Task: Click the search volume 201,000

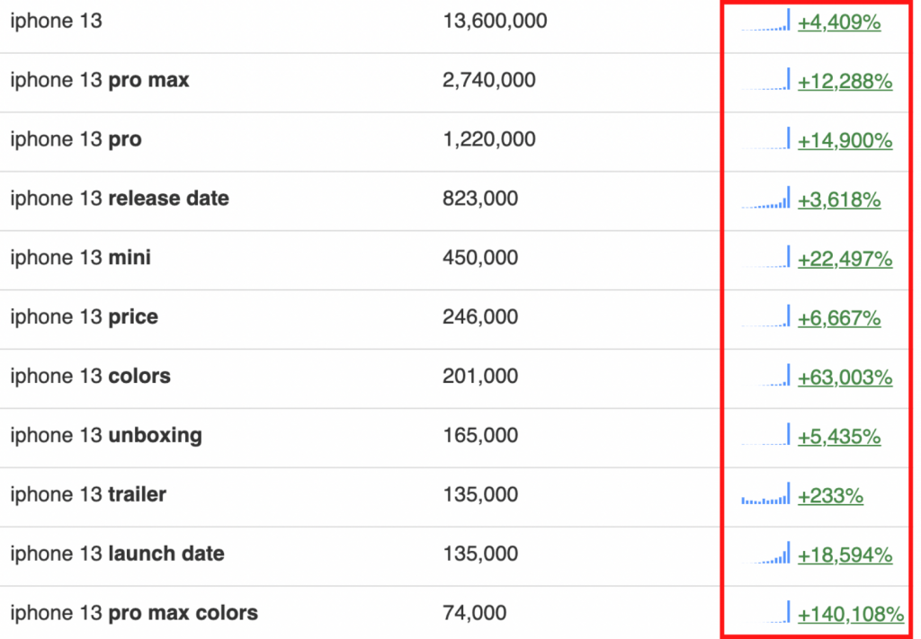Action: pos(480,377)
